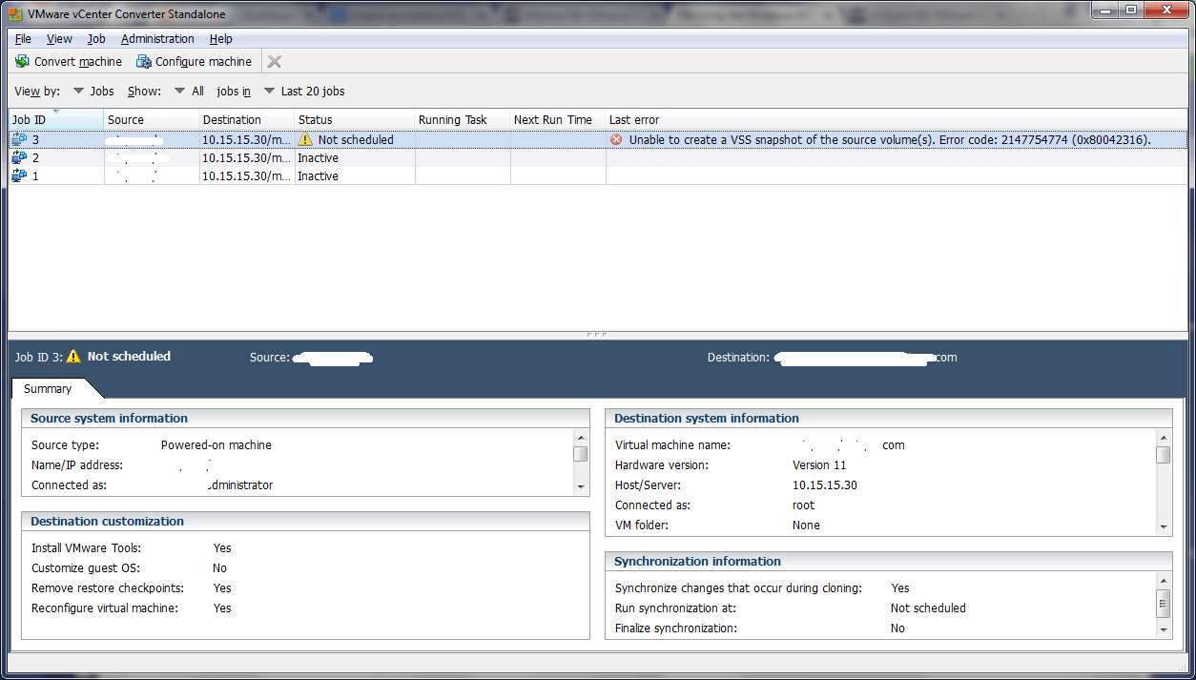Click the scroll up arrow in Destination system information

[x=1164, y=437]
